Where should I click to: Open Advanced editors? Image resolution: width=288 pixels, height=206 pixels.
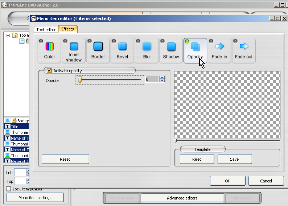point(182,198)
